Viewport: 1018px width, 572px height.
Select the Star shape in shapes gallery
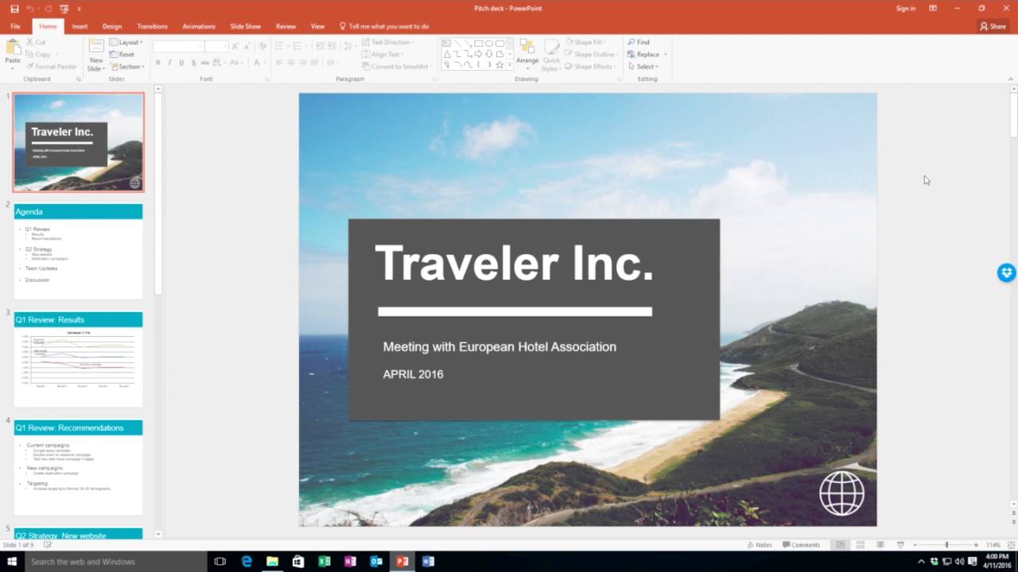[499, 64]
